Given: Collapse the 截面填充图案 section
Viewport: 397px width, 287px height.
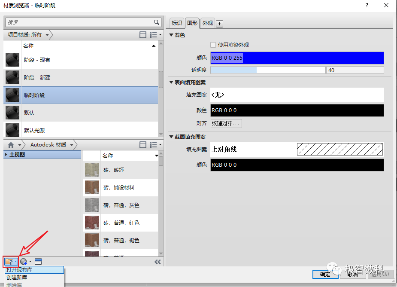Looking at the screenshot, I should 171,137.
